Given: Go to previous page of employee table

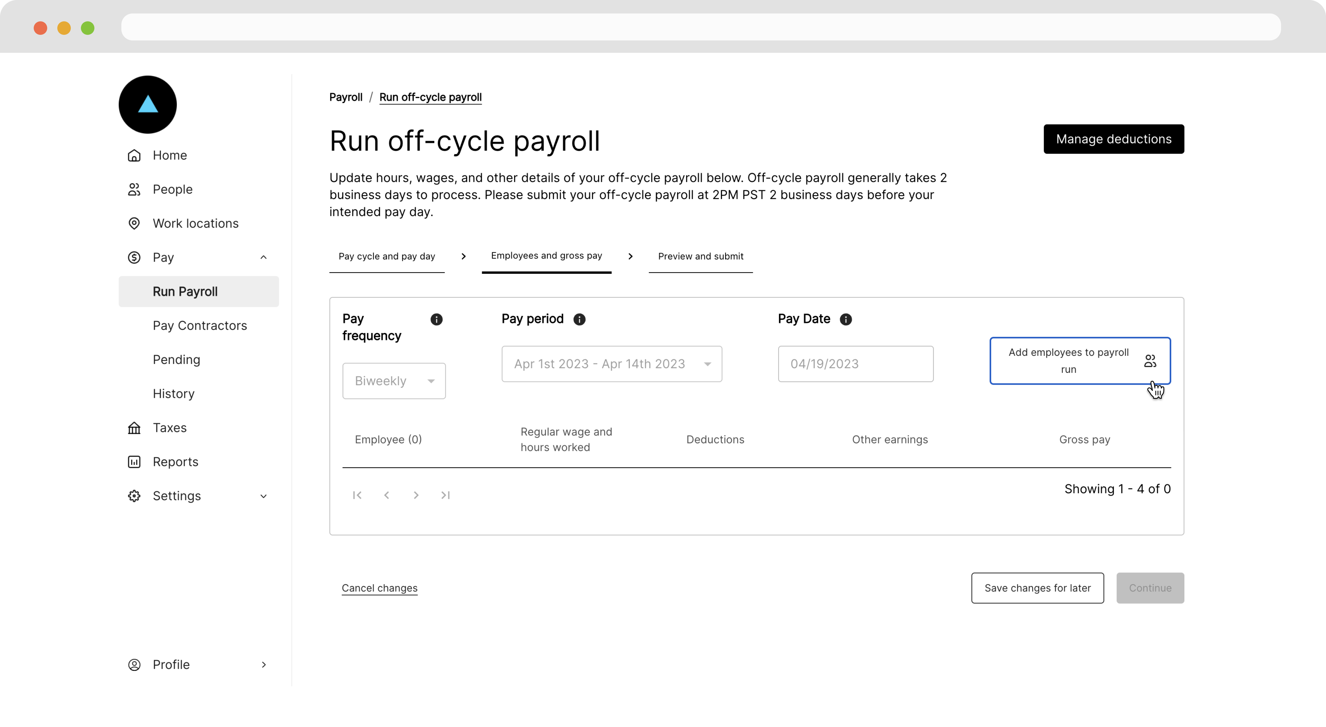Looking at the screenshot, I should pyautogui.click(x=386, y=495).
